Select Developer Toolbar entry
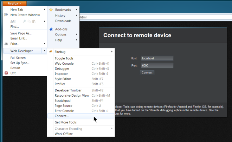232x142 pixels. click(81, 90)
